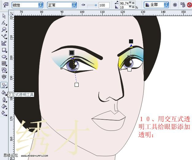Image resolution: width=192 pixels, height=160 pixels.
Task: Select the Pick arrow tool
Action: (x=4, y=16)
